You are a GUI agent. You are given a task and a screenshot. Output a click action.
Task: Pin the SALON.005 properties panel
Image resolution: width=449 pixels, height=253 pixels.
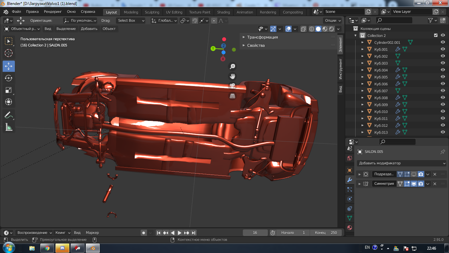tap(443, 152)
